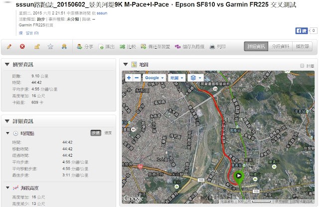319x207 pixels.
Task: Click the map icon beside 地圖 heading
Action: pos(134,65)
